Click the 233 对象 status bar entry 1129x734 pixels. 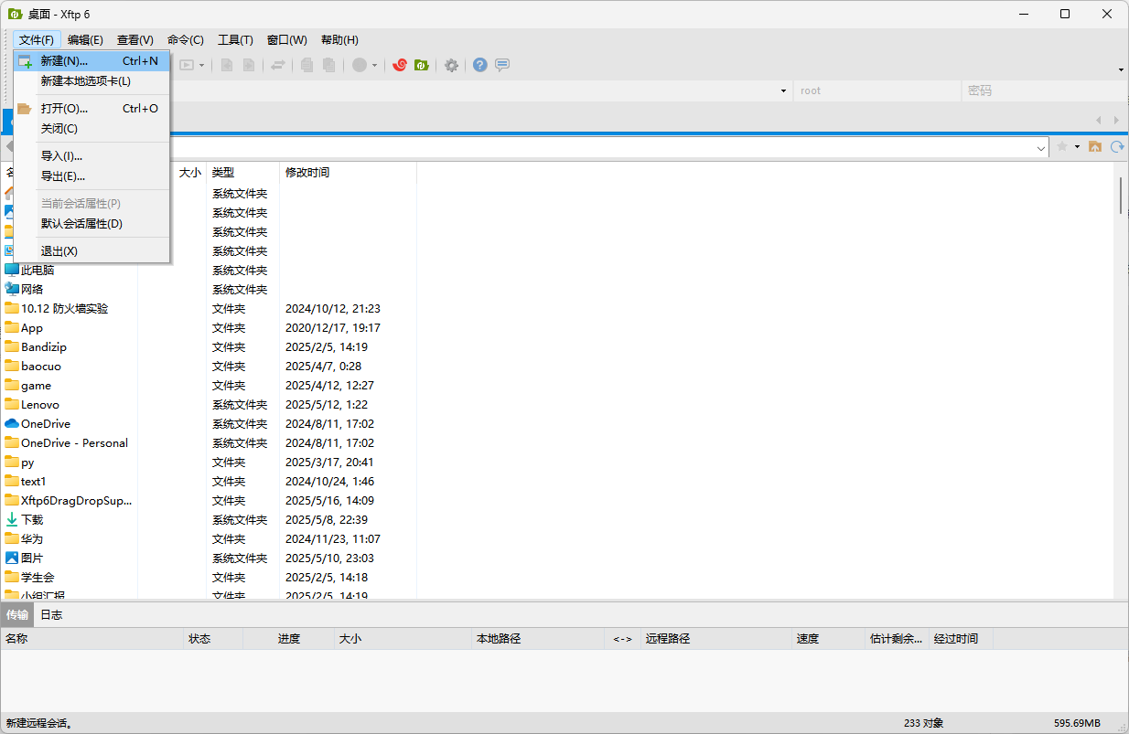(x=924, y=723)
